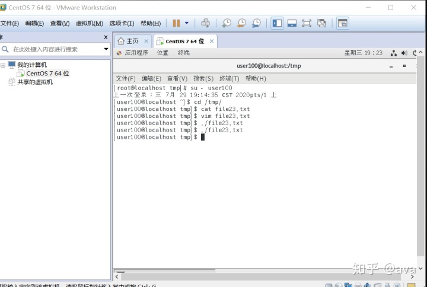Click the console view icon in toolbar
427x287 pixels.
click(x=343, y=23)
